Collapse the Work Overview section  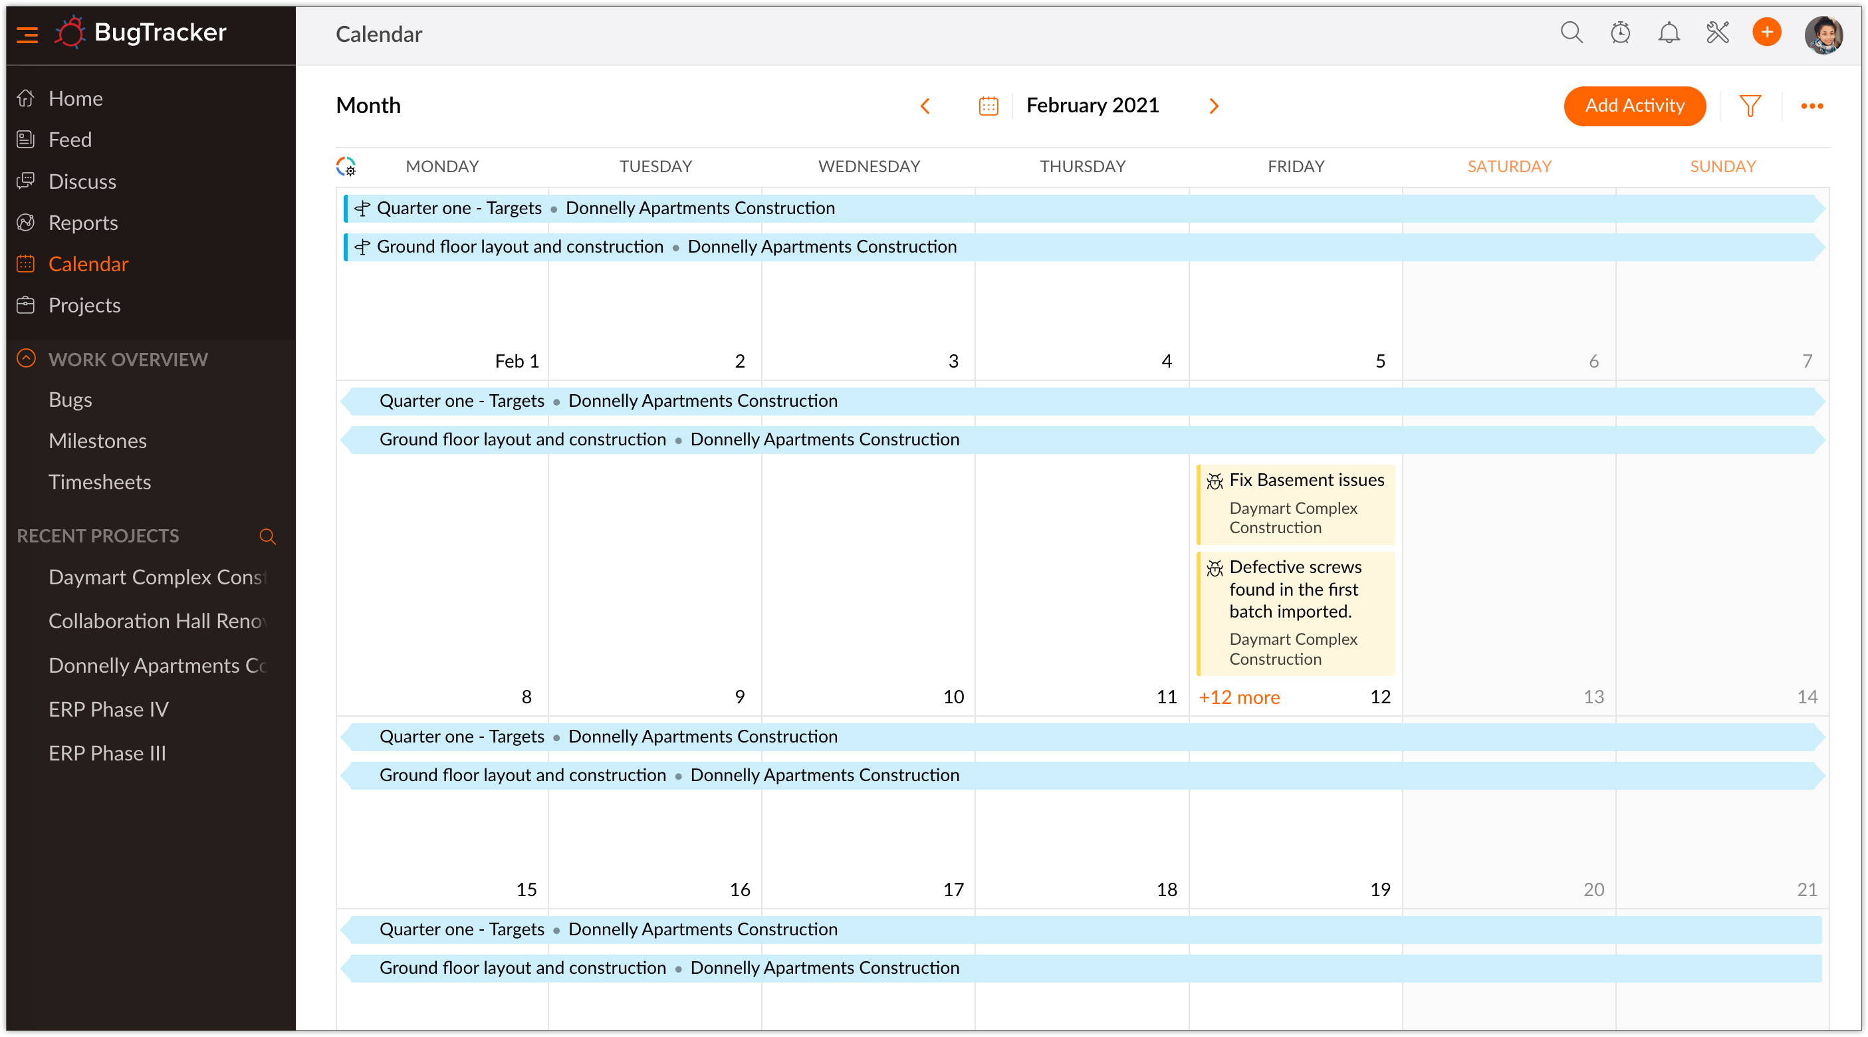pyautogui.click(x=26, y=359)
